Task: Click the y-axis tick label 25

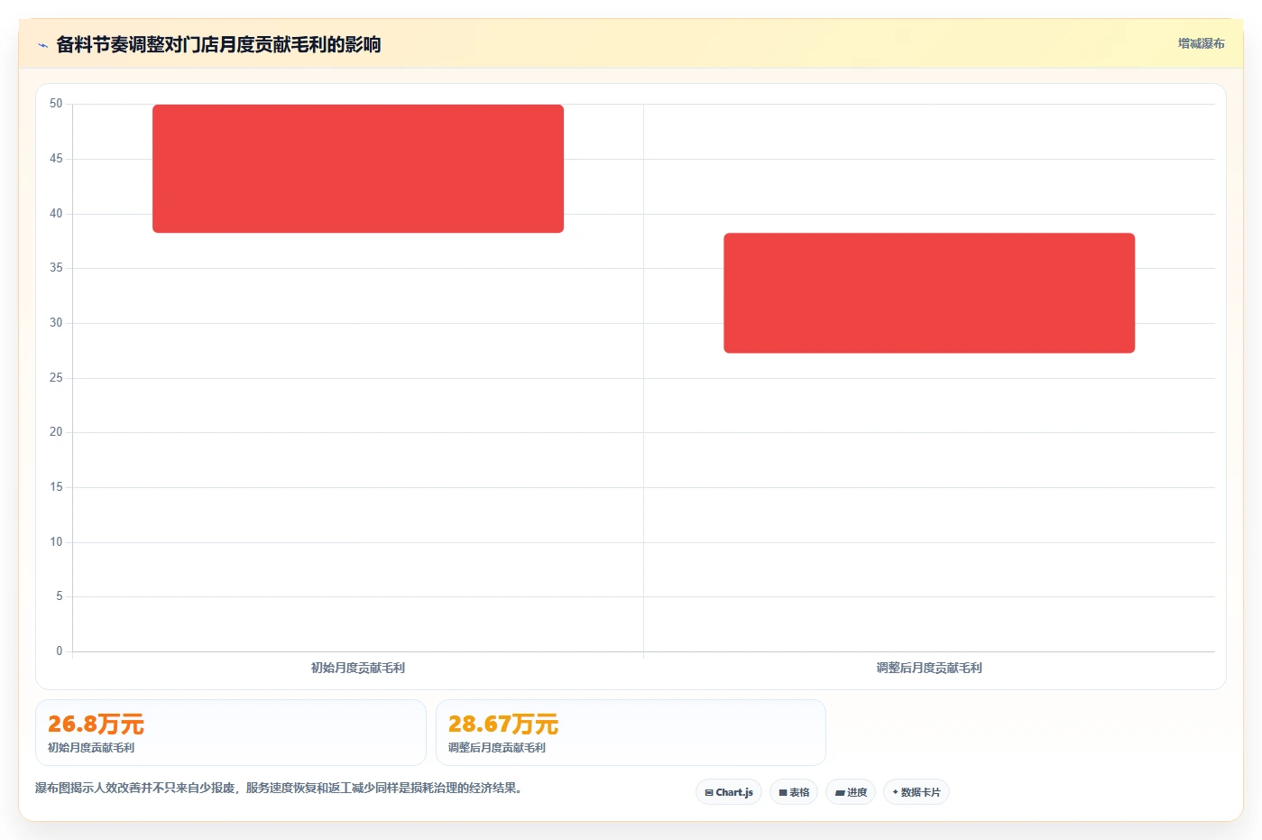Action: click(56, 377)
